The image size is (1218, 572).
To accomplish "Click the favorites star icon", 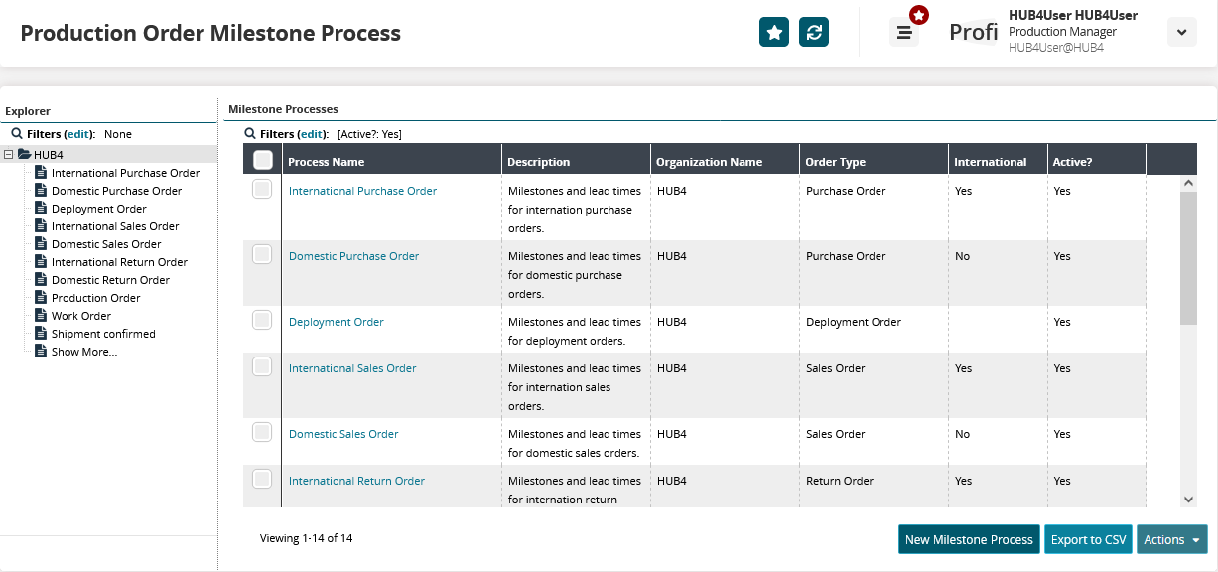I will (x=774, y=32).
